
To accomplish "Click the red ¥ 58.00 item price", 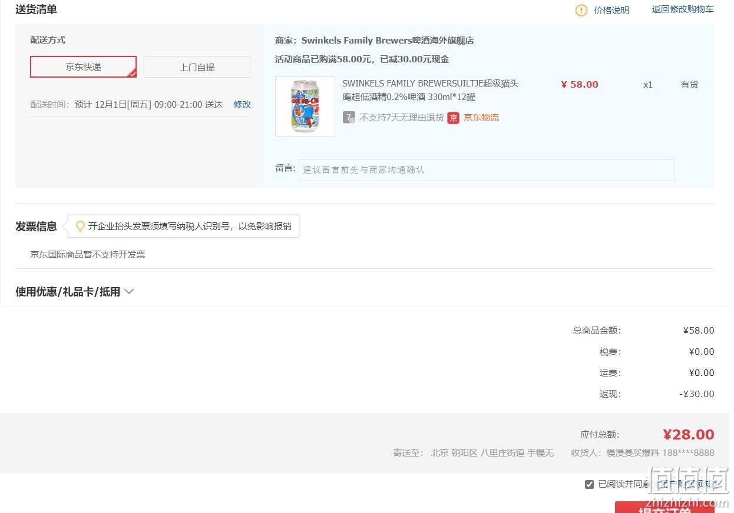I will coord(580,85).
